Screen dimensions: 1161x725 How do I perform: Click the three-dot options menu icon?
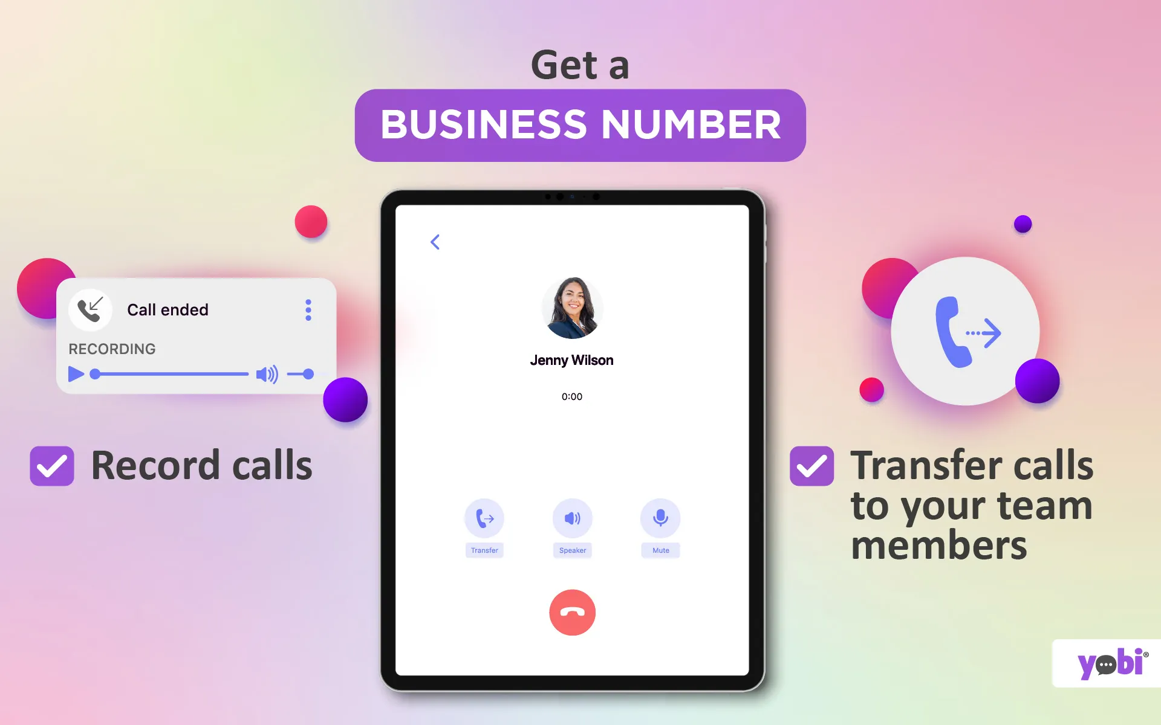(x=308, y=310)
